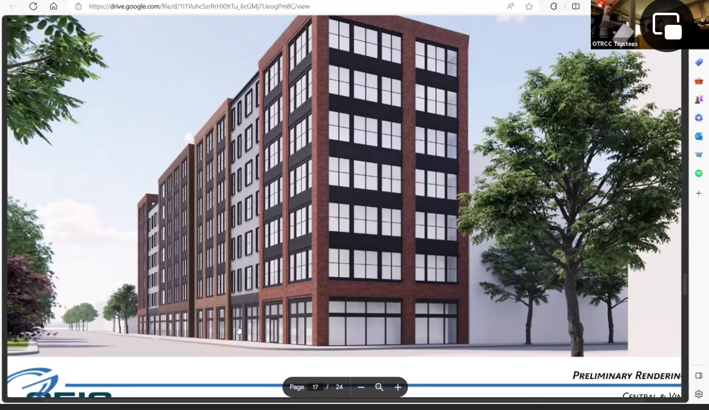Click the page number field showing 17
Viewport: 709px width, 410px height.
(315, 388)
